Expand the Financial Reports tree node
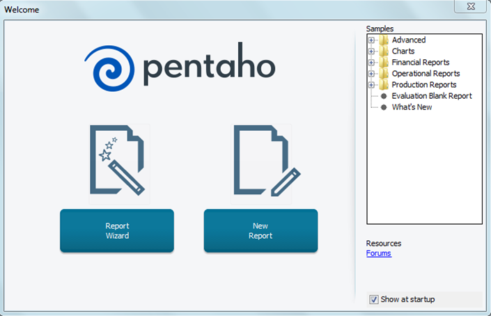 tap(372, 63)
